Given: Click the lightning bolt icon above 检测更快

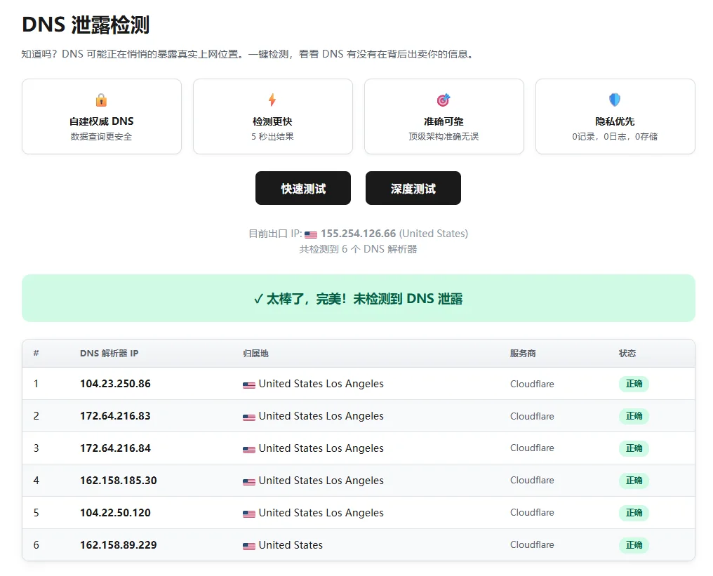Looking at the screenshot, I should point(272,100).
